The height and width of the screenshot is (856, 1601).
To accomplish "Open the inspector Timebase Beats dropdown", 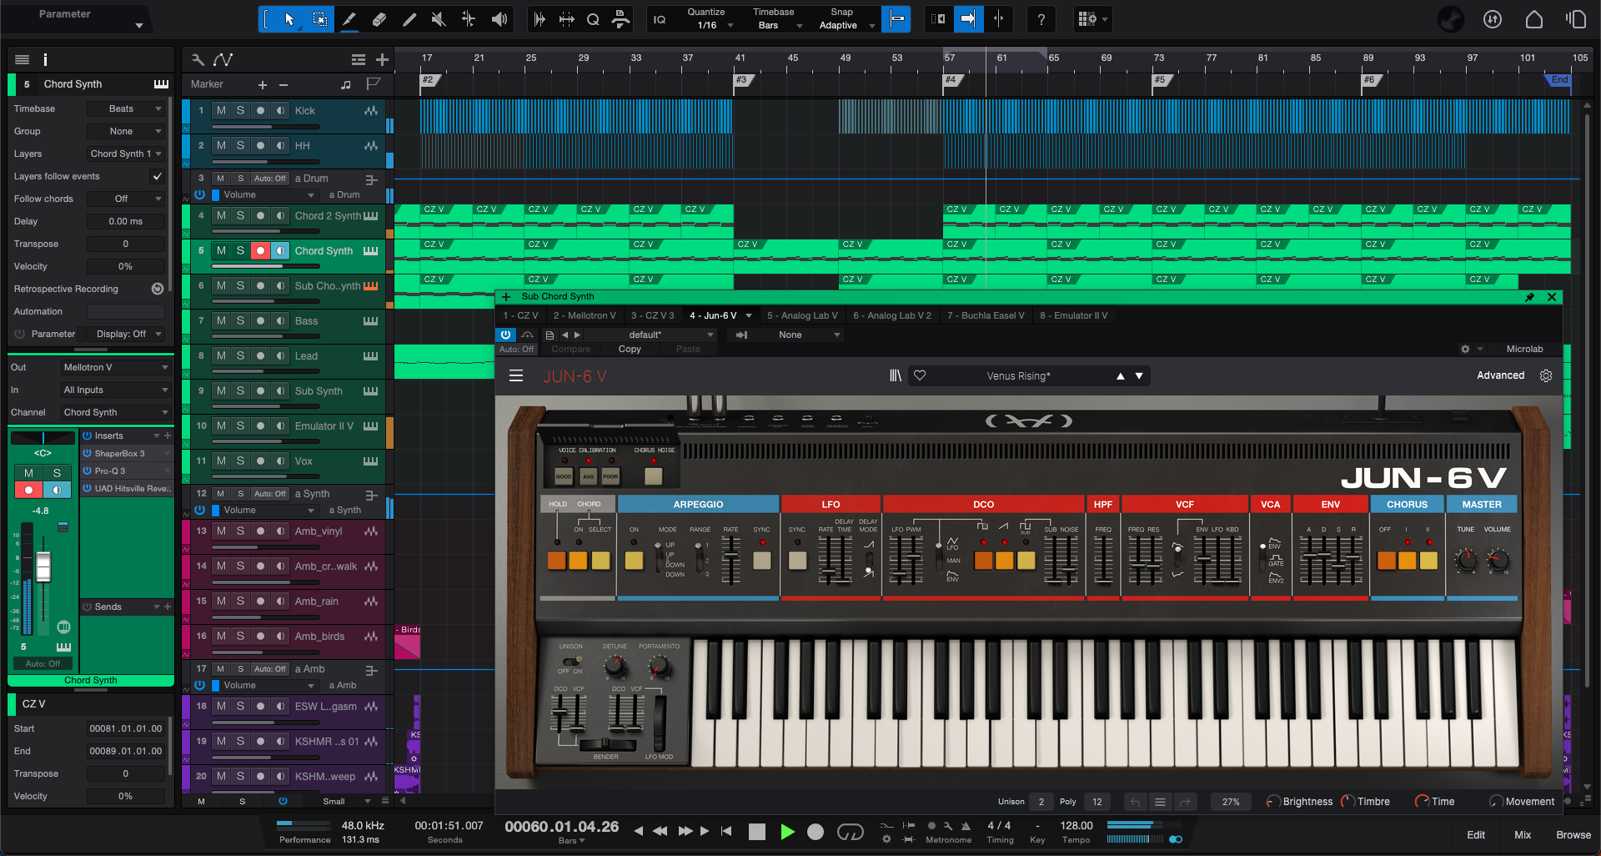I will pos(126,108).
